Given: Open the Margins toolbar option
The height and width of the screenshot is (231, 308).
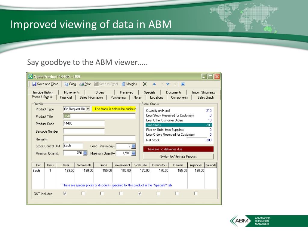Looking at the screenshot, I should tap(129, 84).
